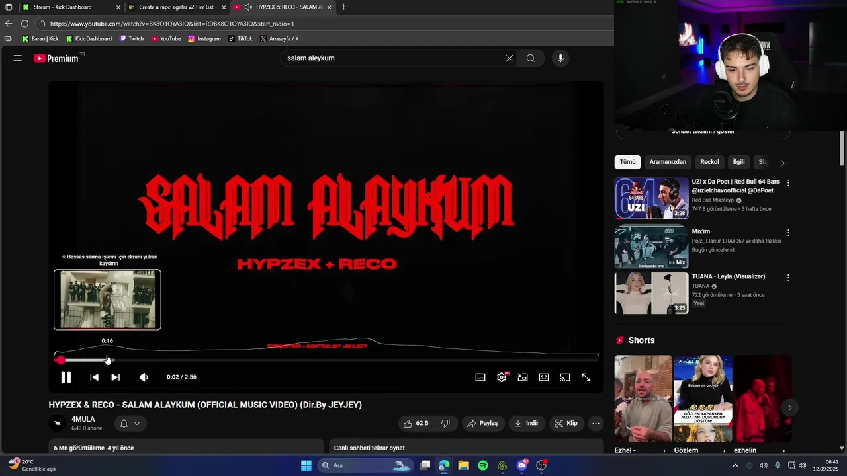
Task: Go back in browser
Action: point(9,24)
